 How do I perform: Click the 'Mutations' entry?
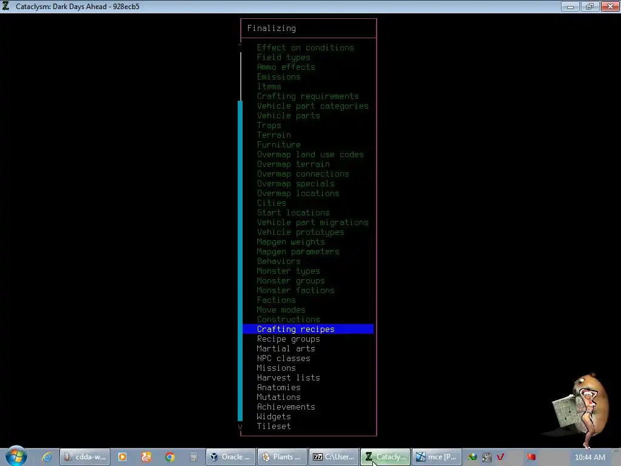pyautogui.click(x=278, y=397)
